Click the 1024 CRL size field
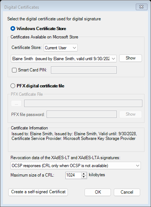Screen dimensions: 151x207 (x=73, y=175)
